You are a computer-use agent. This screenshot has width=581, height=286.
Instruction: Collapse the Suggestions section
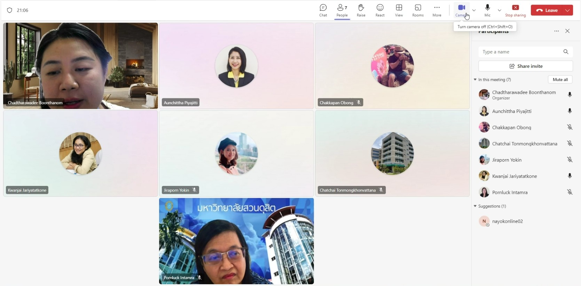click(475, 206)
